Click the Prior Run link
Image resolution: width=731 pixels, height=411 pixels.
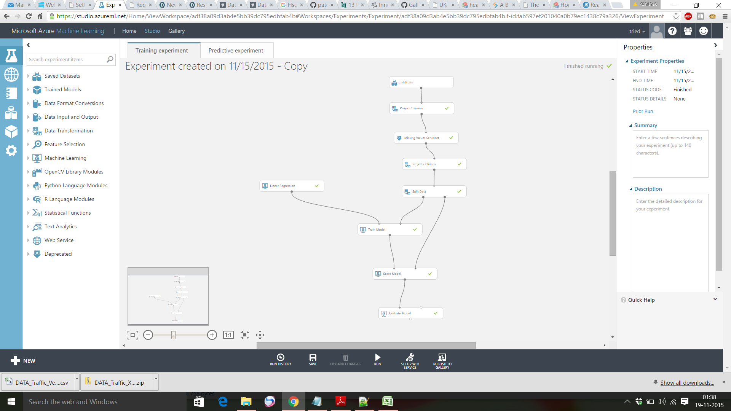click(x=643, y=112)
